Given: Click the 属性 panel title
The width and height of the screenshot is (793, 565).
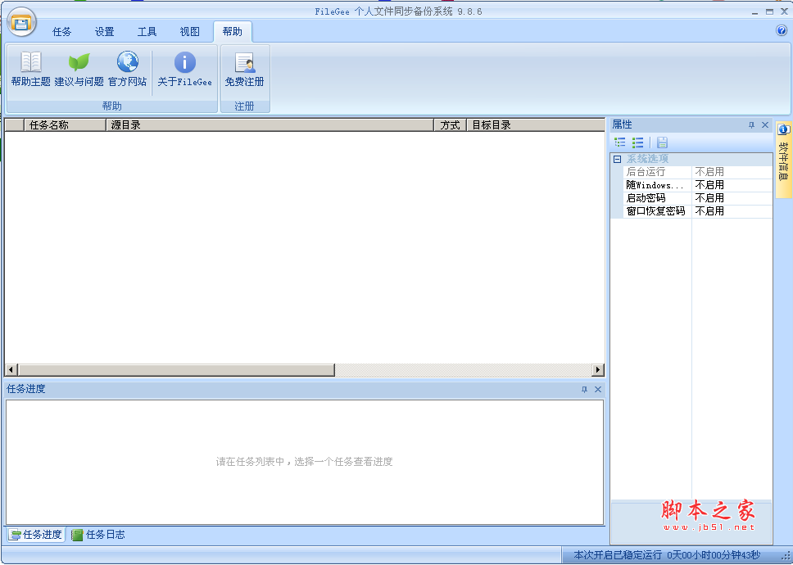Looking at the screenshot, I should (x=622, y=124).
